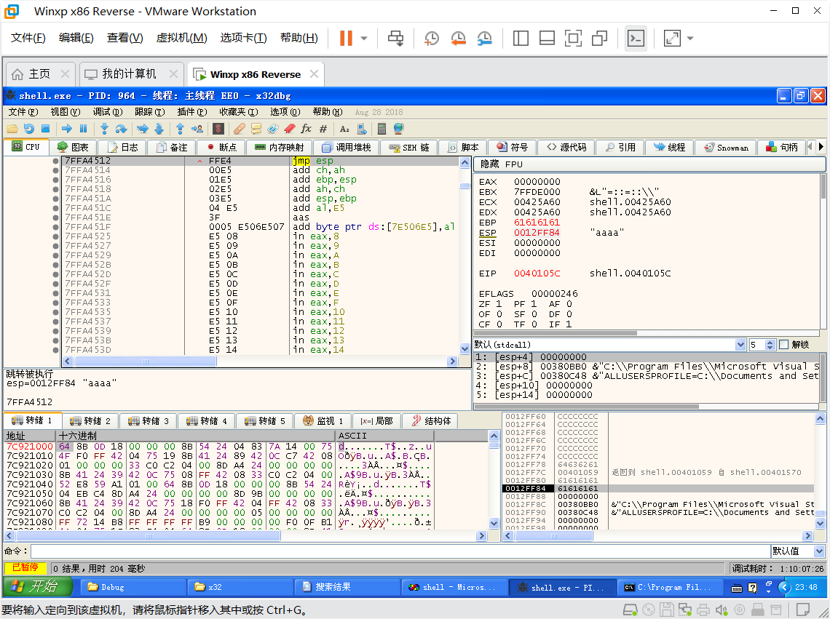This screenshot has height=619, width=830.
Task: Show Labels using the blue tags icon
Action: point(272,129)
